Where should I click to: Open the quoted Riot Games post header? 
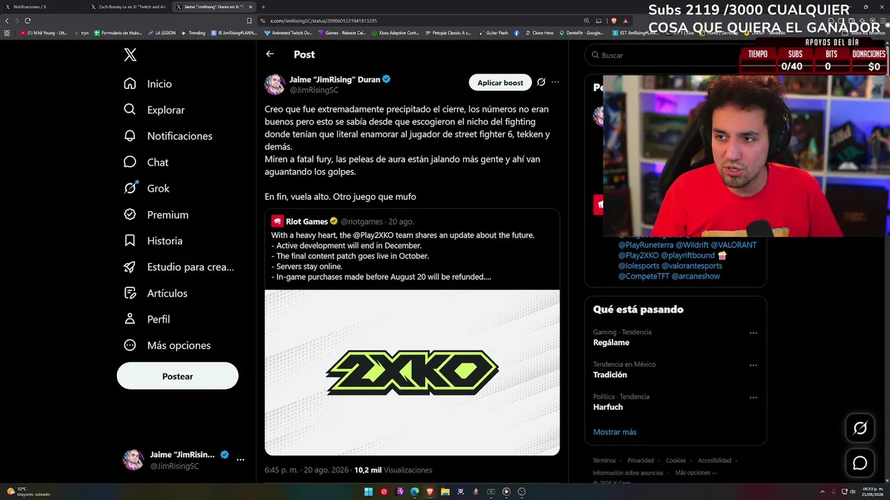coord(342,222)
